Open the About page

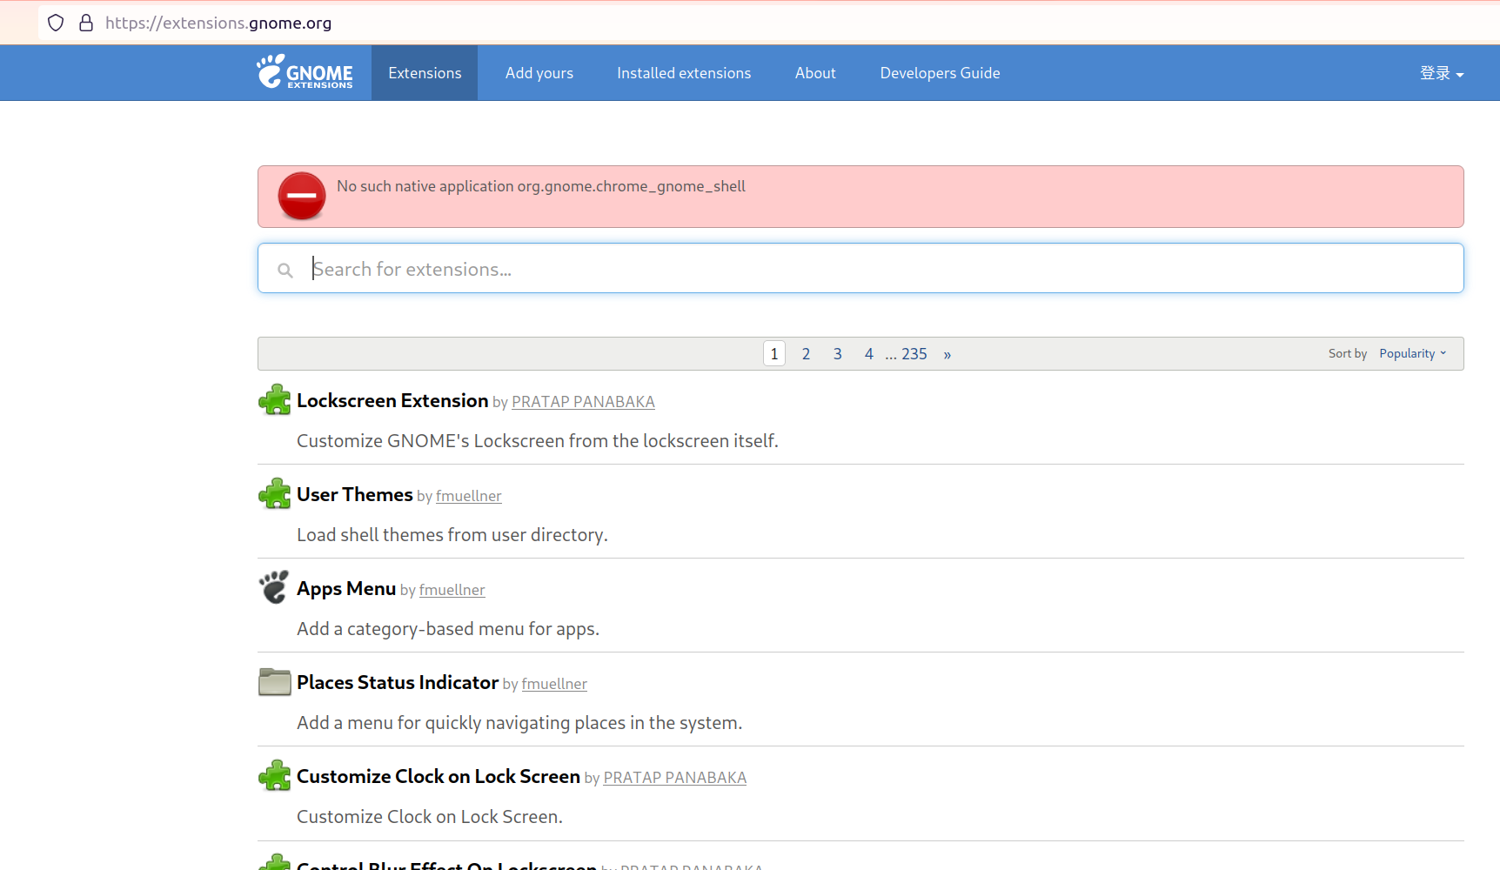(x=815, y=73)
